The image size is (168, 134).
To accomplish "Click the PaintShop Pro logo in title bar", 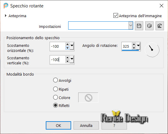I will pos(6,6).
